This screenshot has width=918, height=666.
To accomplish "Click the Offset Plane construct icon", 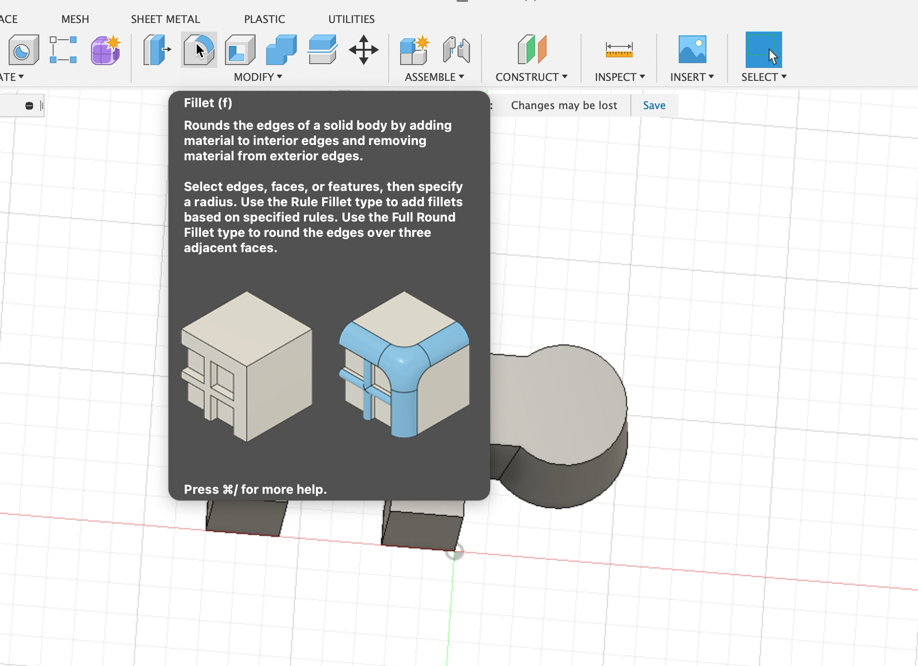I will [x=532, y=50].
